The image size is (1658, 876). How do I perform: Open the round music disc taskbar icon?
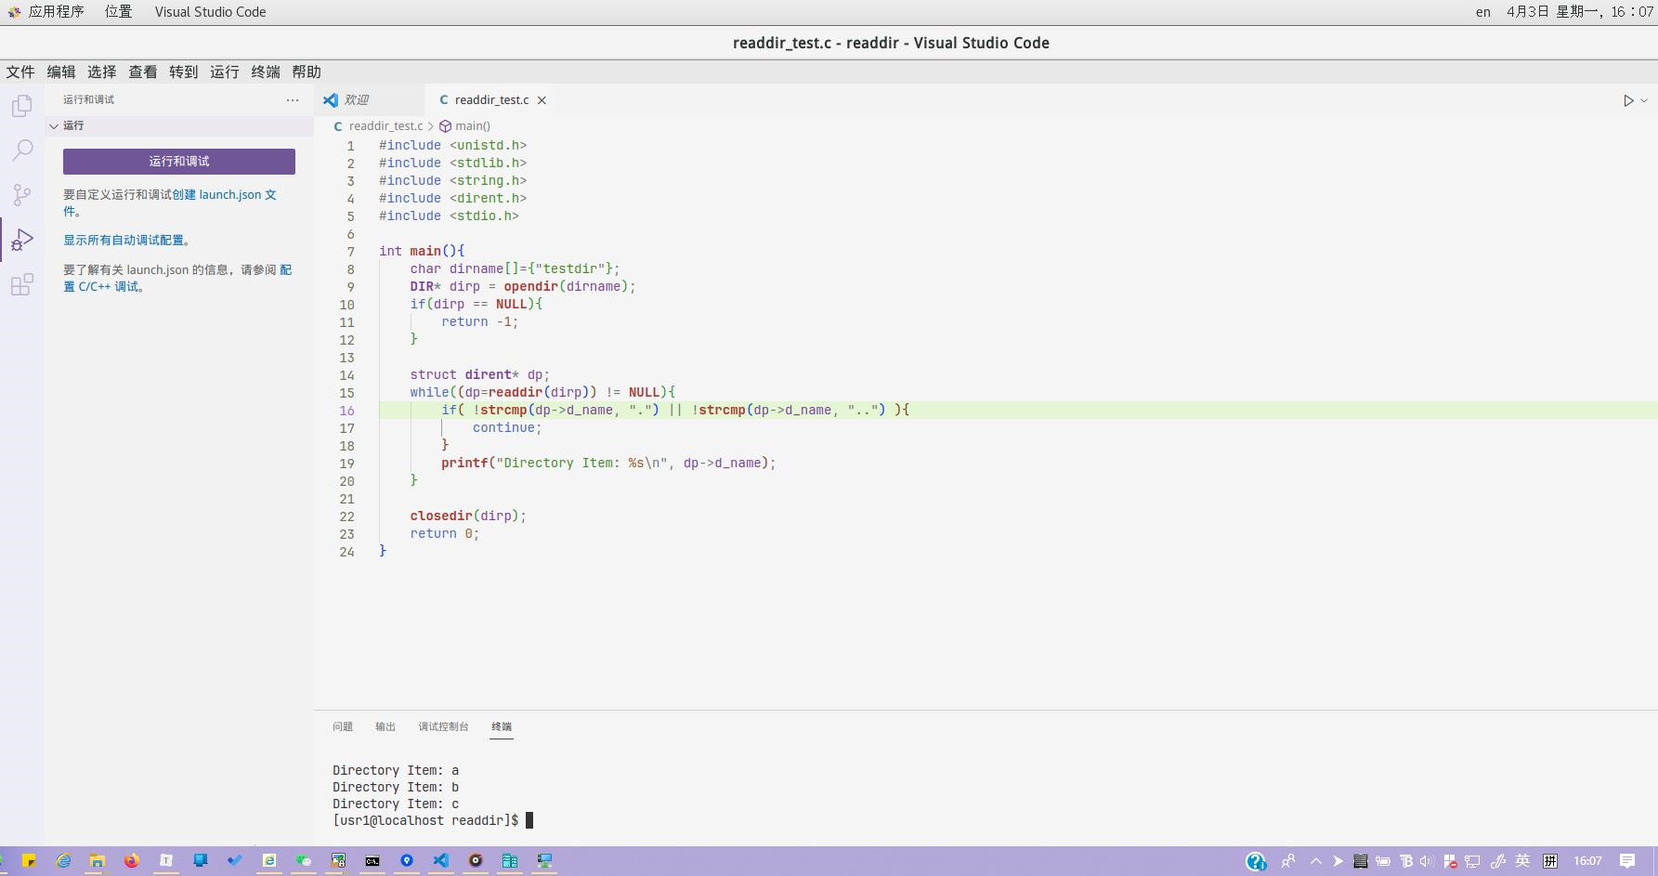476,860
